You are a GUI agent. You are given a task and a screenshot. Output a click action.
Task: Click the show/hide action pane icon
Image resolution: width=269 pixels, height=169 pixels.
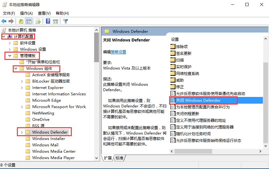click(56, 21)
